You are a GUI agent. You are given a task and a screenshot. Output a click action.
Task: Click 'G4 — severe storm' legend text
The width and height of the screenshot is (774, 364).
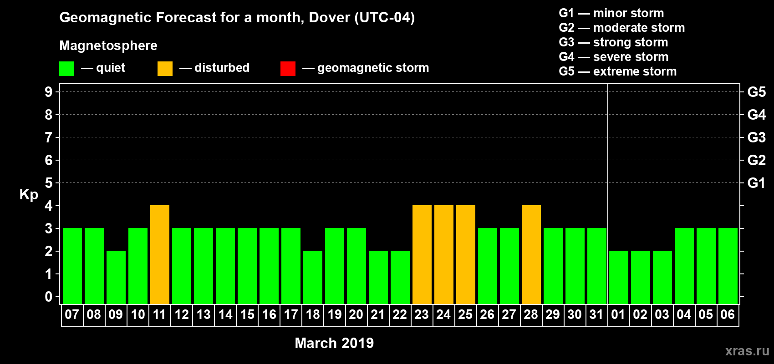(x=614, y=57)
